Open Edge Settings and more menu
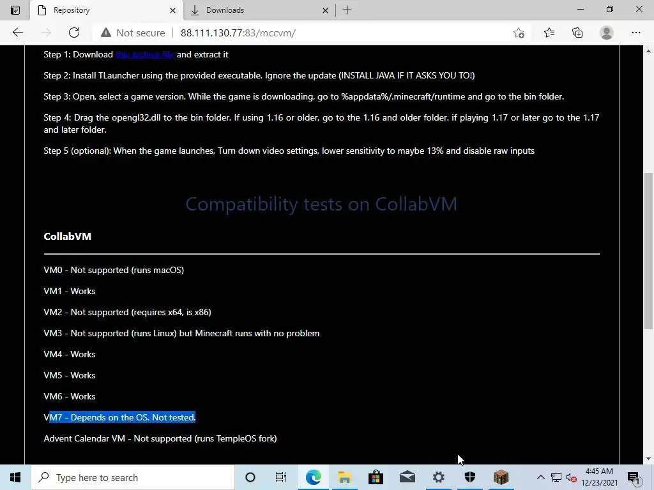The image size is (654, 490). [x=635, y=33]
